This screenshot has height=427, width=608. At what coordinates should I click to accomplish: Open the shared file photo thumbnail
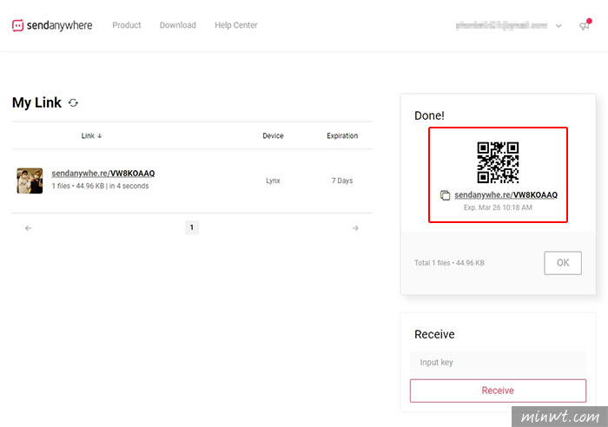[x=30, y=181]
